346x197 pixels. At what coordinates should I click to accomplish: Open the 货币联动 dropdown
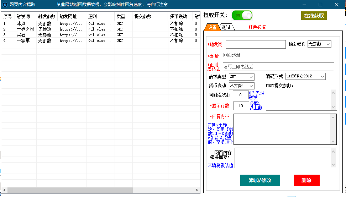(241, 86)
